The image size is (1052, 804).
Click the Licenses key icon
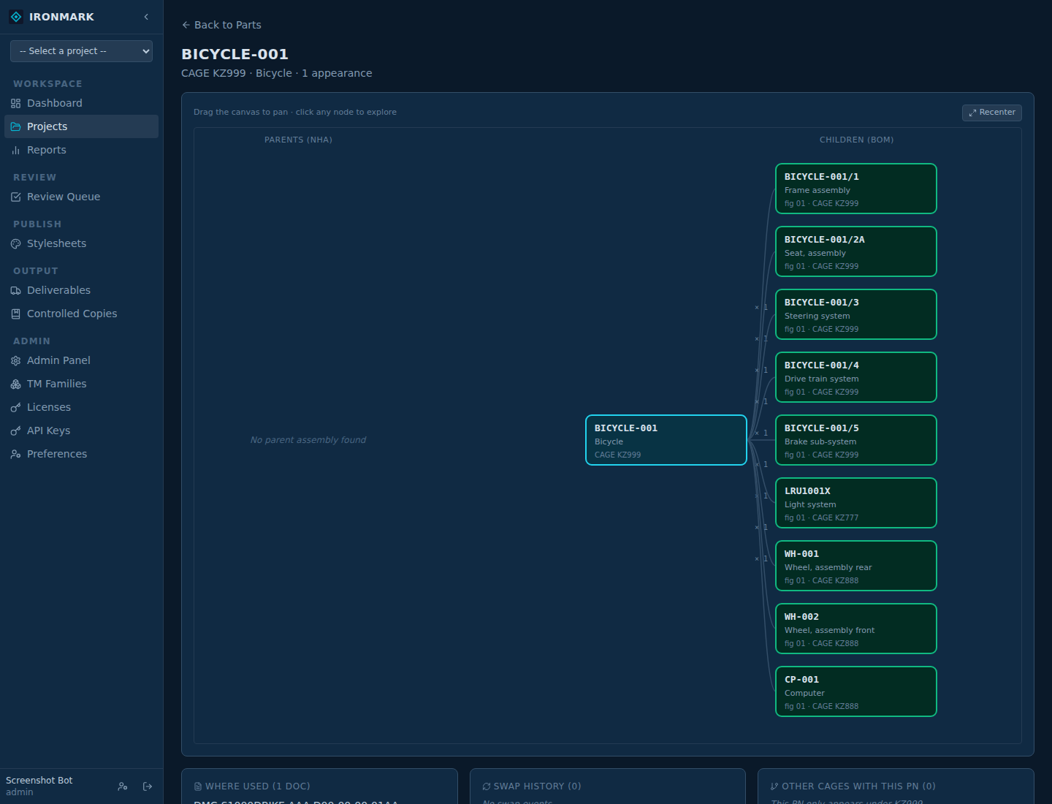[16, 408]
